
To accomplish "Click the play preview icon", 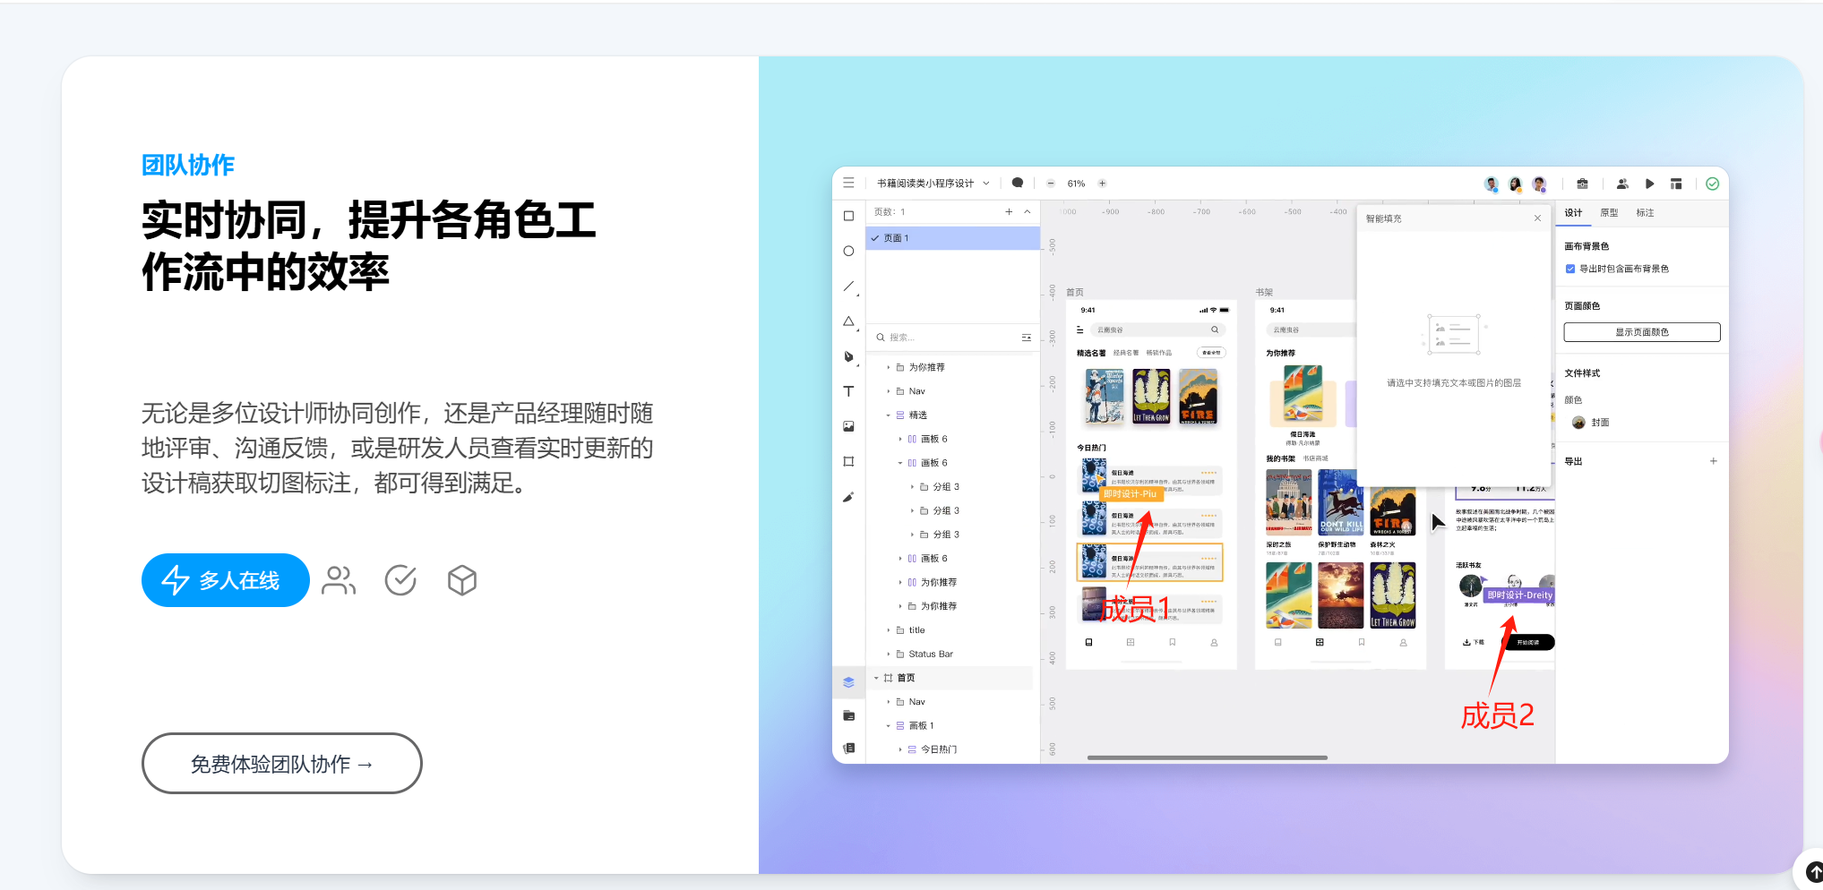I will pyautogui.click(x=1649, y=184).
